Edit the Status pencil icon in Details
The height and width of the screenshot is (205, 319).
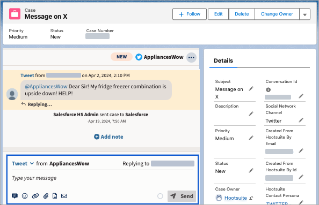click(251, 171)
